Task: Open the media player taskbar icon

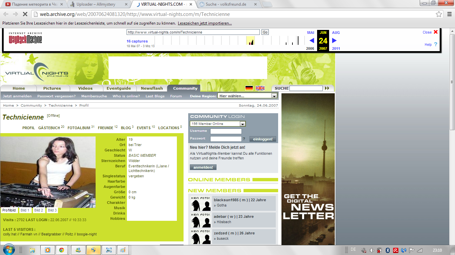Action: [x=47, y=250]
